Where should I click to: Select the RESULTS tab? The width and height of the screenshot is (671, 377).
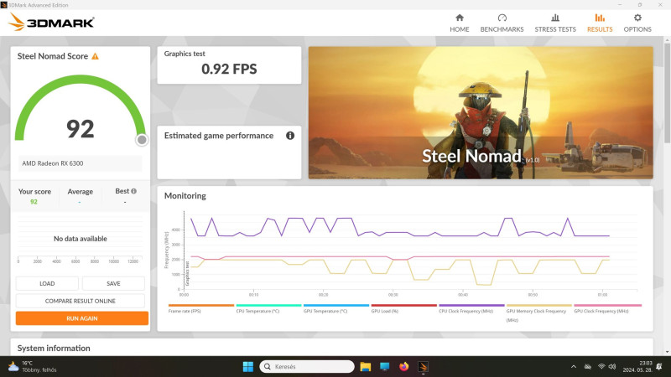coord(600,23)
